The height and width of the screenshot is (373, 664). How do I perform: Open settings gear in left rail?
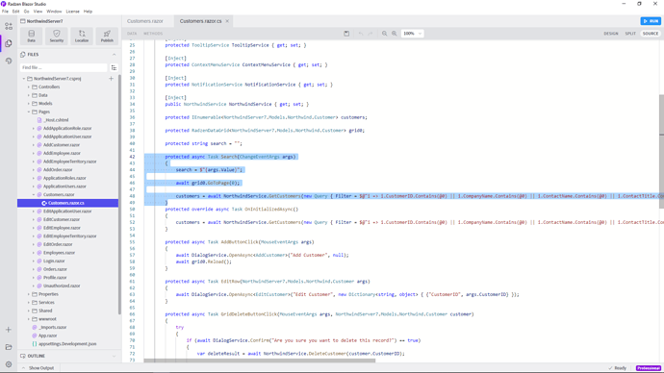click(x=9, y=364)
